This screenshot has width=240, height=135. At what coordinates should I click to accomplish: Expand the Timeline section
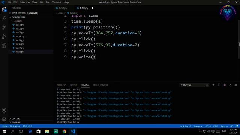click(x=16, y=123)
